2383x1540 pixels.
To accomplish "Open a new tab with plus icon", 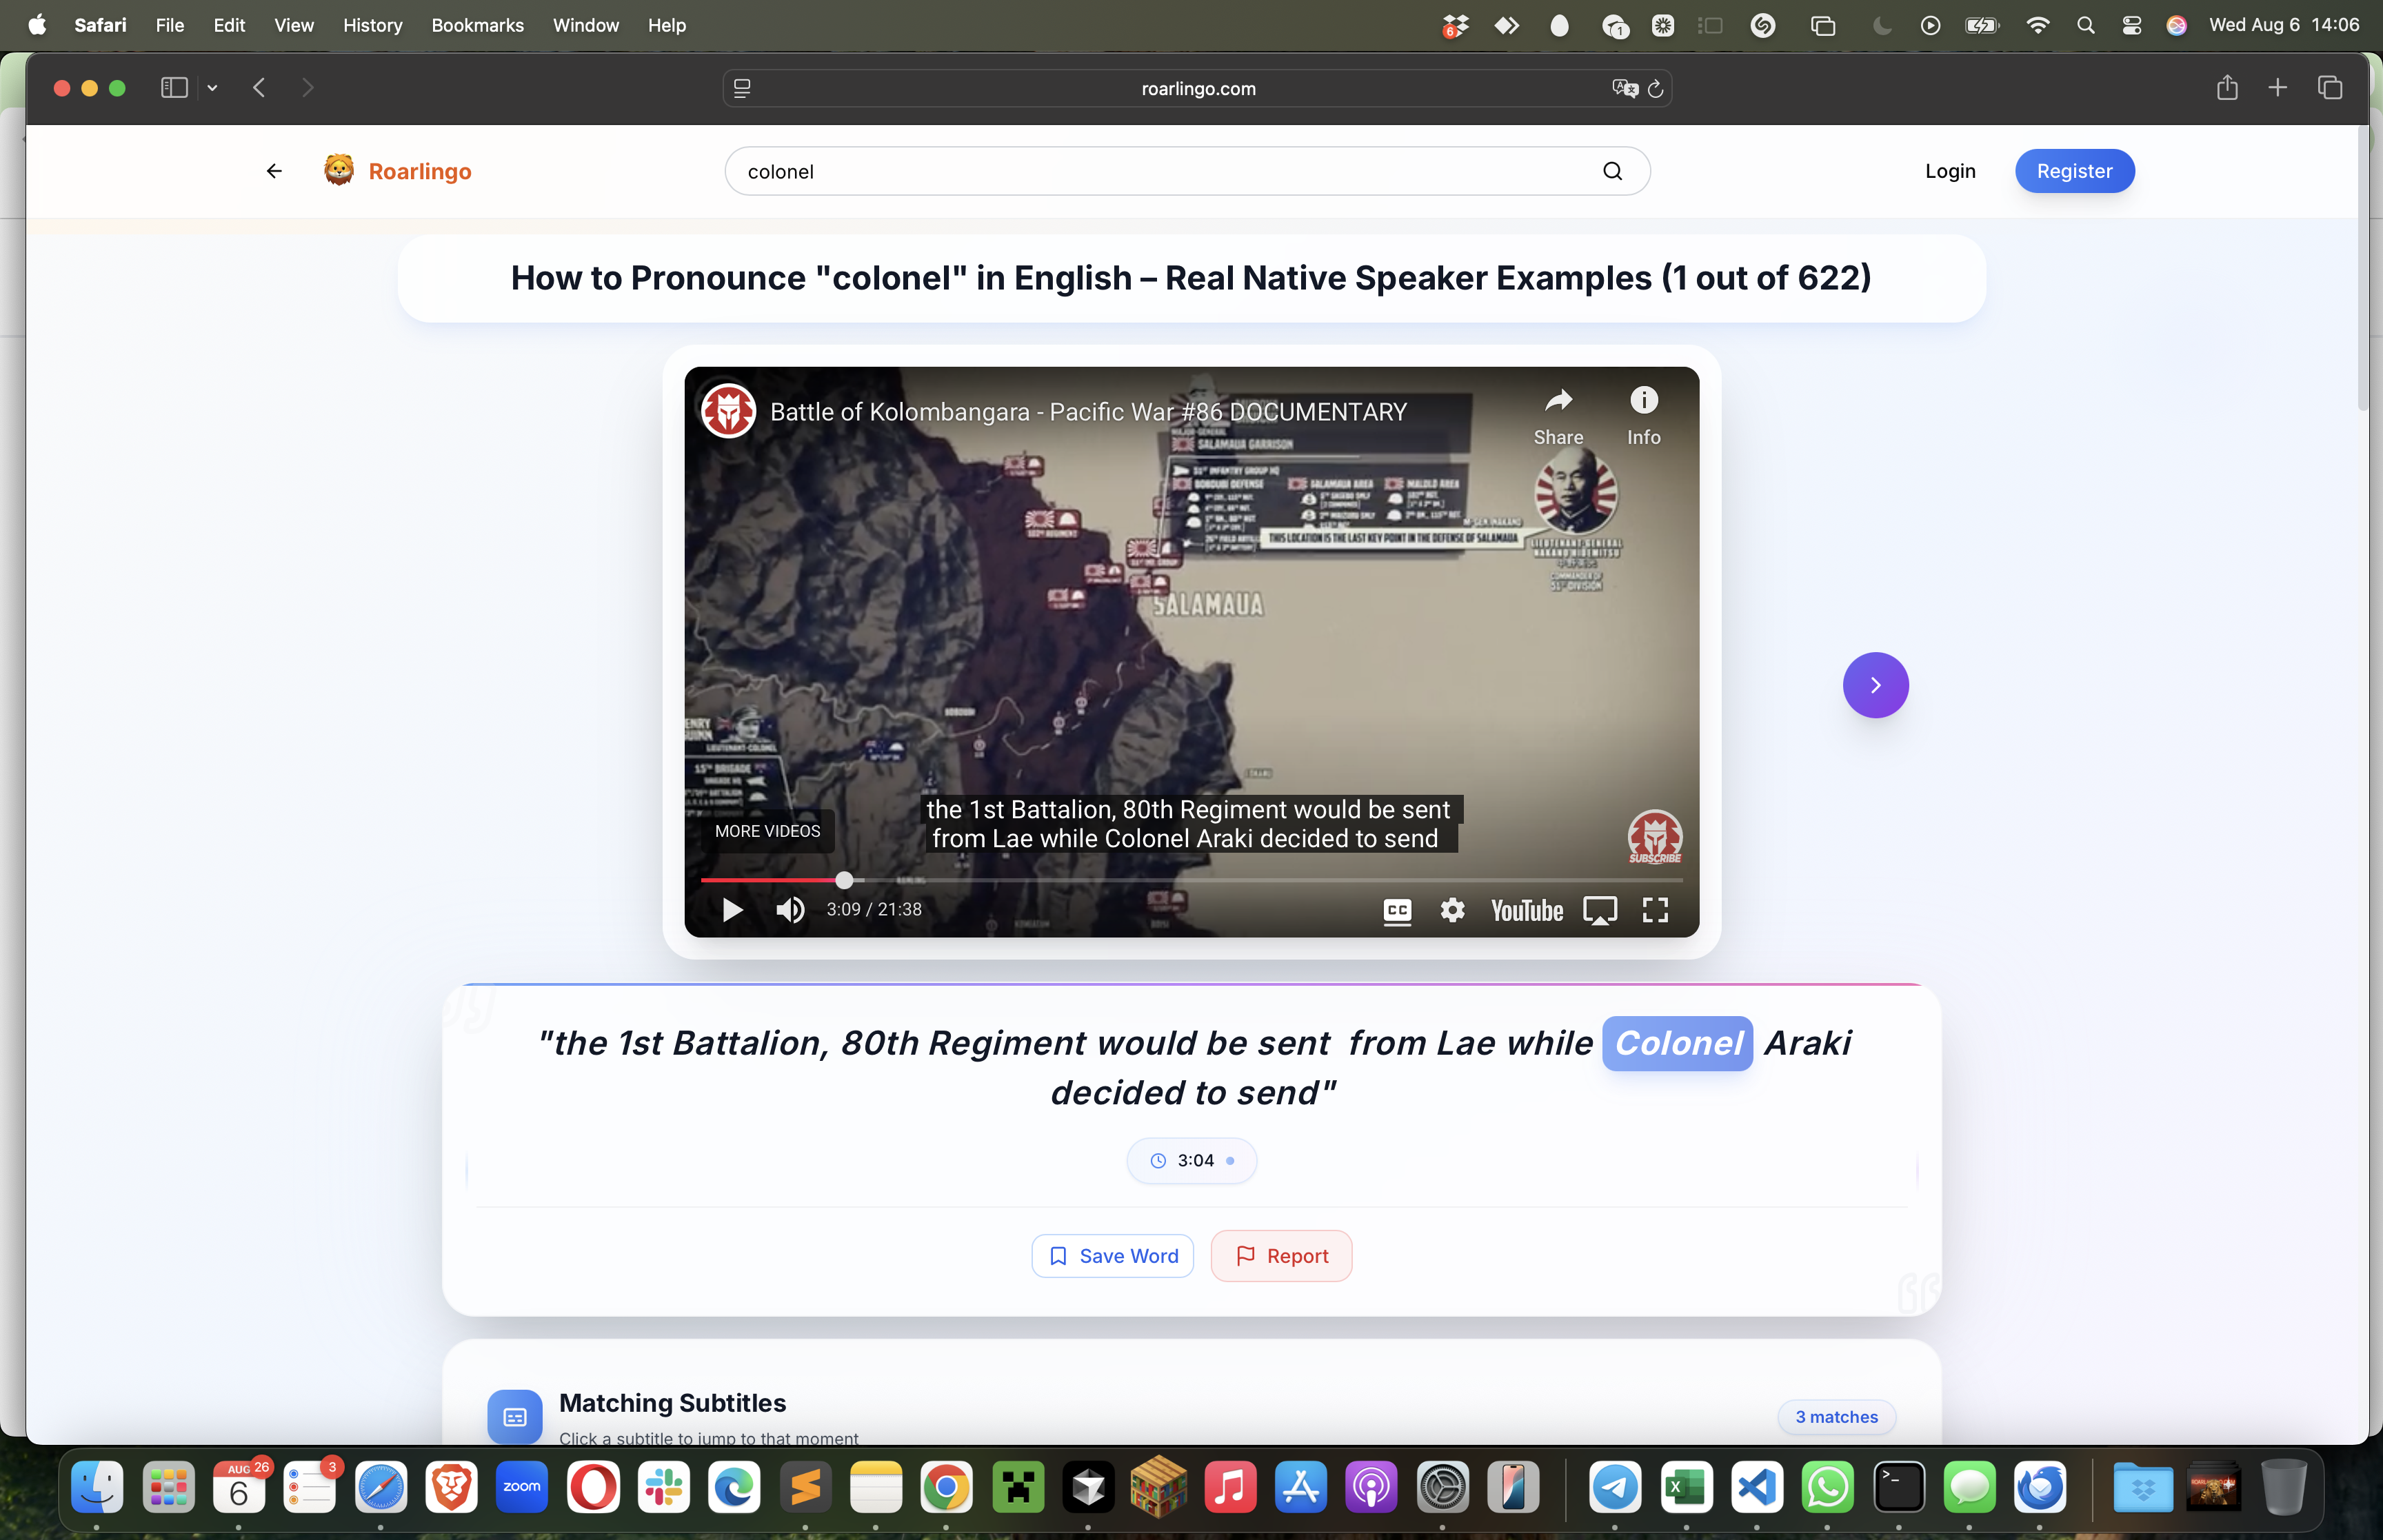I will [2277, 88].
